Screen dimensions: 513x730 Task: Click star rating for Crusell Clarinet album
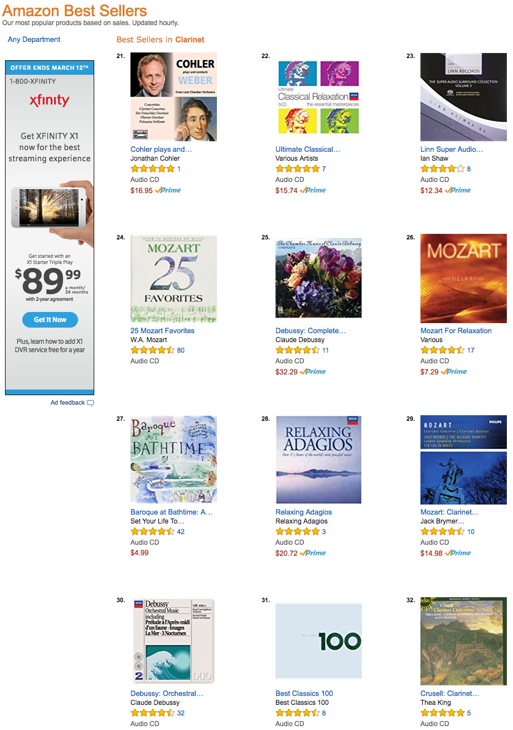(x=442, y=713)
